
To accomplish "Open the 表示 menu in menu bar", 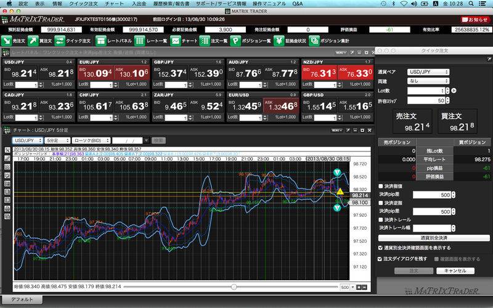I will [x=39, y=4].
